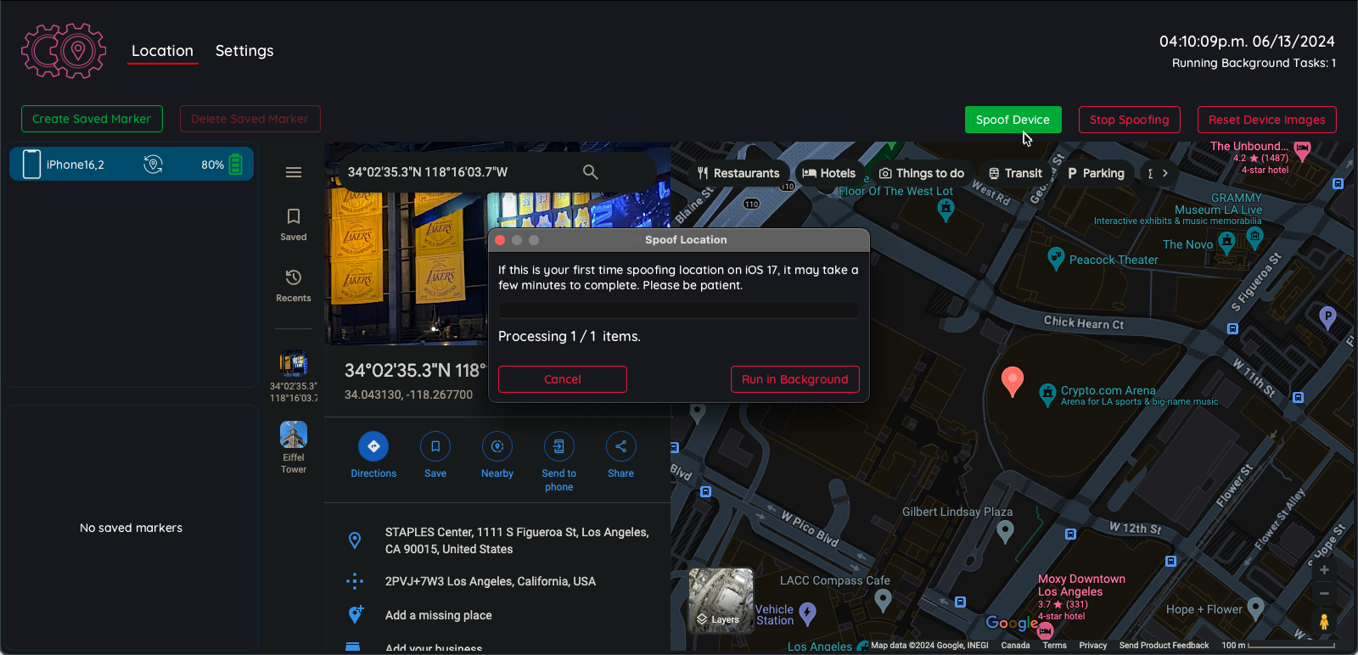
Task: Click the search magnifier icon
Action: (591, 172)
